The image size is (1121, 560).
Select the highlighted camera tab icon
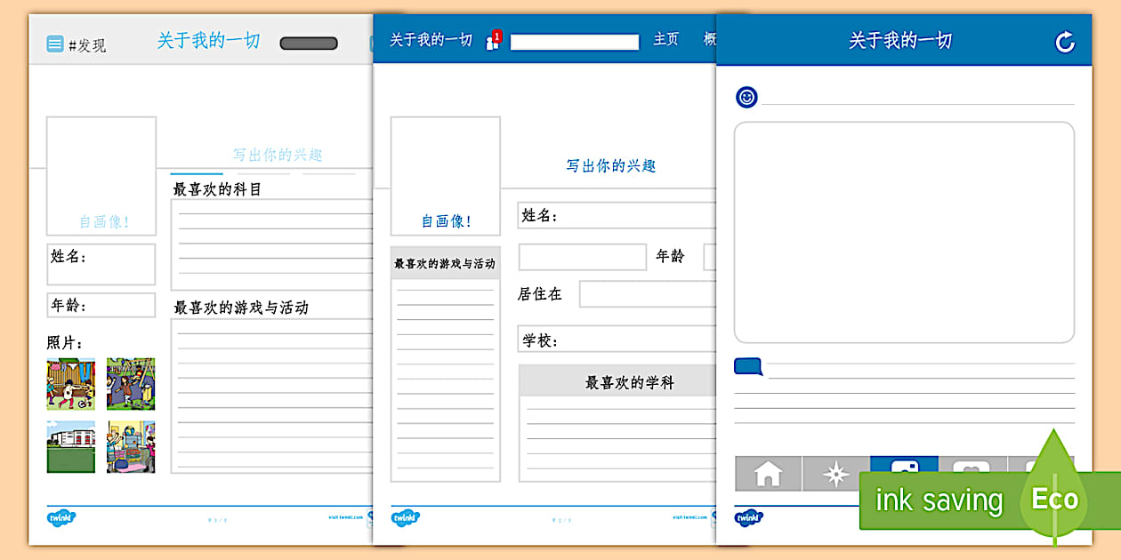pos(904,466)
